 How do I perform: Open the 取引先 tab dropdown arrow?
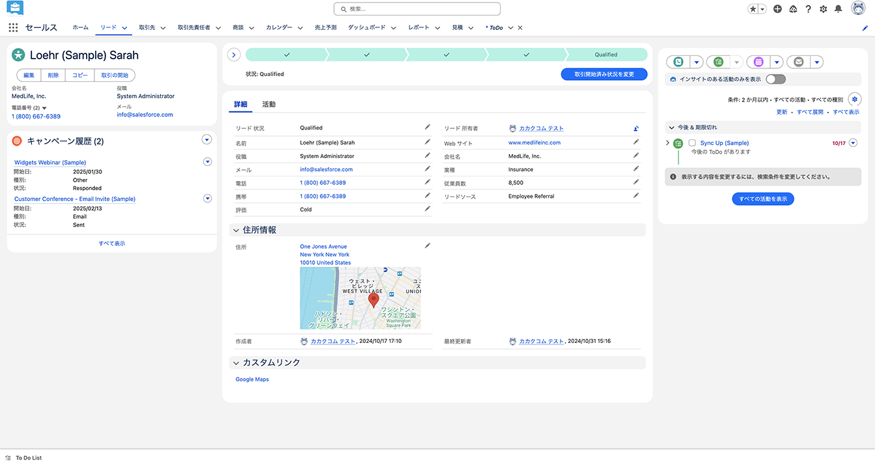point(163,28)
